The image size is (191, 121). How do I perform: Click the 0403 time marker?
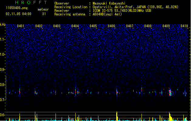[57, 26]
